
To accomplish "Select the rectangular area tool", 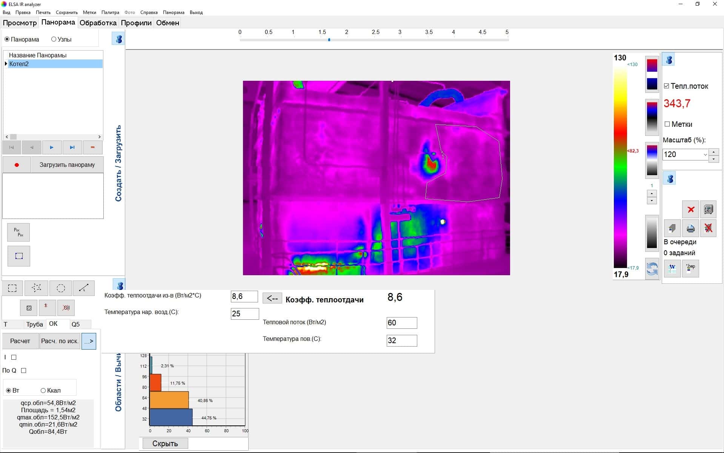I will point(12,288).
